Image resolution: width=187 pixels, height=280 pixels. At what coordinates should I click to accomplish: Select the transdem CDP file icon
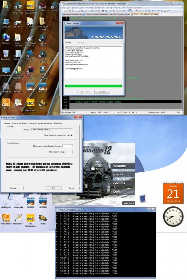coord(30,8)
